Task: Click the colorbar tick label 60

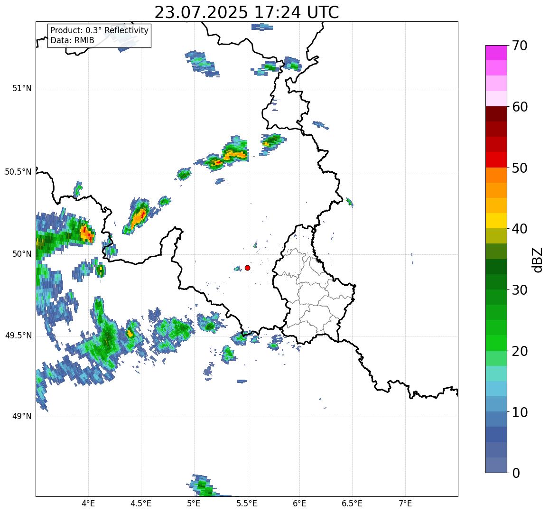Action: [x=520, y=107]
